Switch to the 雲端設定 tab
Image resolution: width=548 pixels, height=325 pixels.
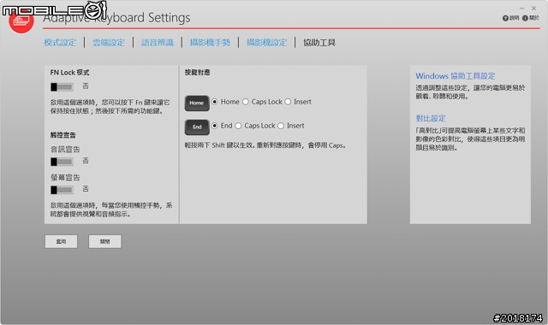[109, 43]
